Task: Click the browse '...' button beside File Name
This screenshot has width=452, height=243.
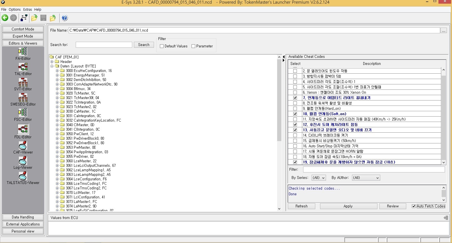Action: pos(444,30)
